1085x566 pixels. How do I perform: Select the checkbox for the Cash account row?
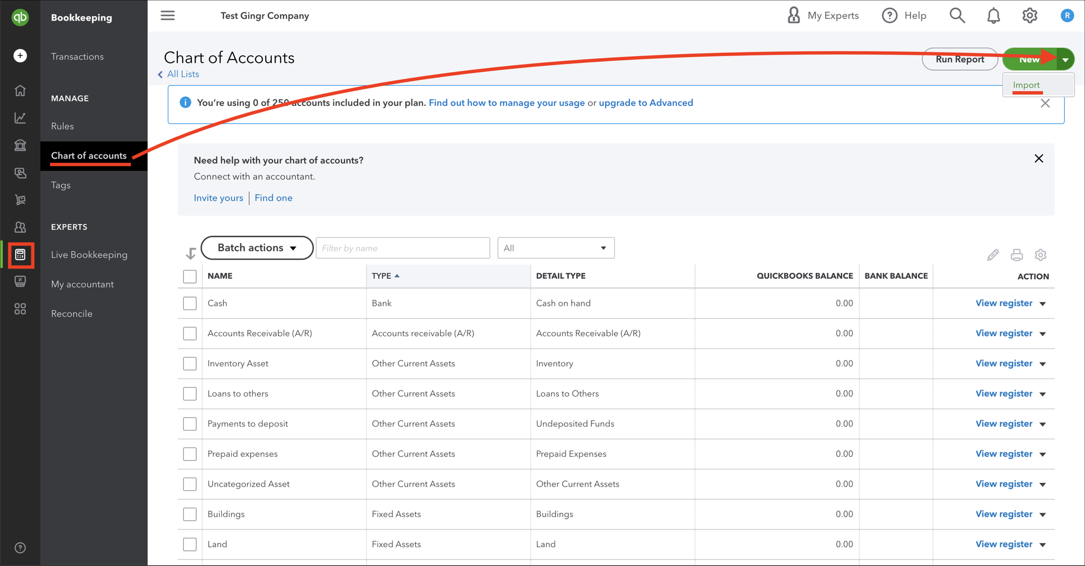(x=190, y=303)
